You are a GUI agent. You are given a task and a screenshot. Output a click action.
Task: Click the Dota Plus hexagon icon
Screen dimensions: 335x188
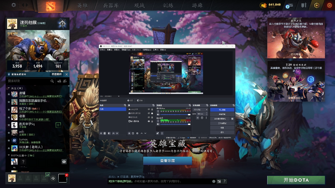(317, 5)
